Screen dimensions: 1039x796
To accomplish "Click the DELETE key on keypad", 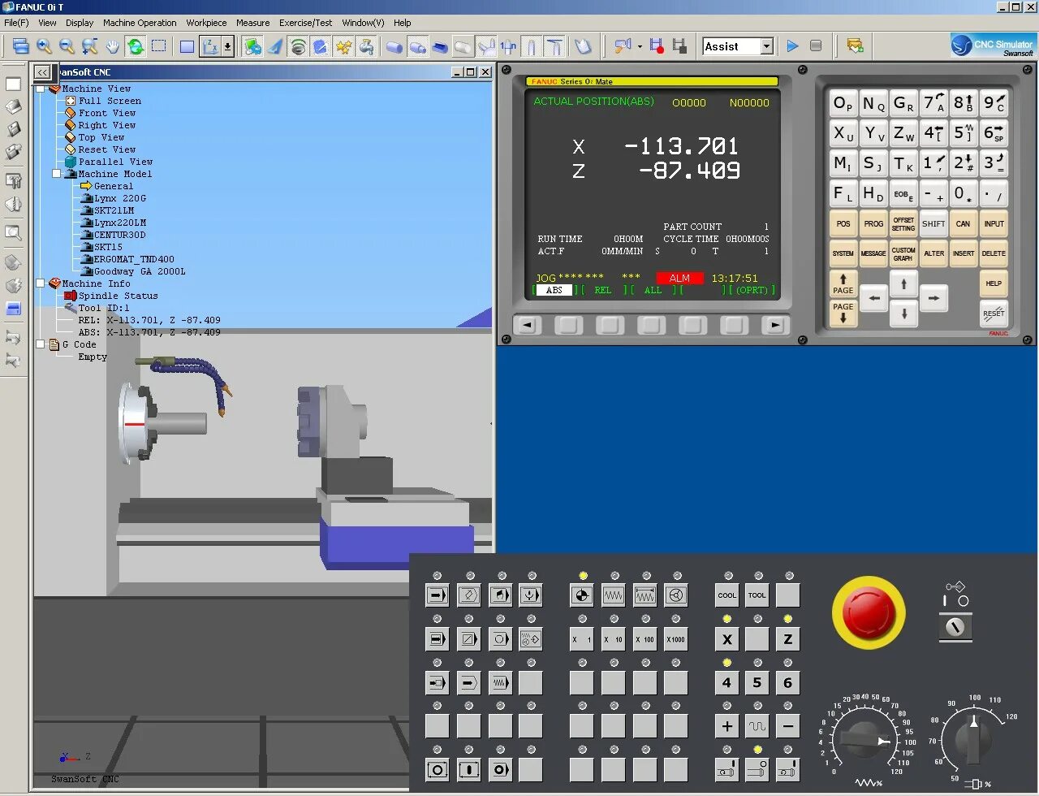I will [x=994, y=253].
